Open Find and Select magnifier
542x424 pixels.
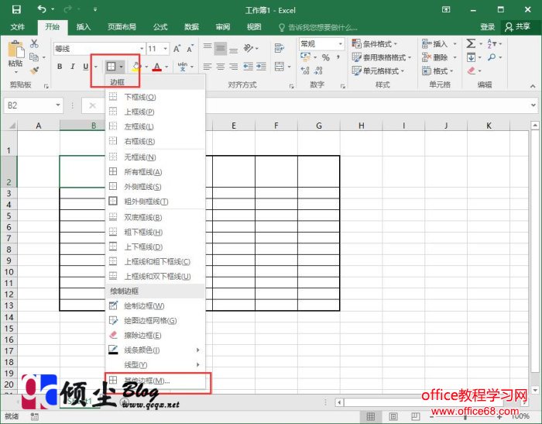[492, 57]
